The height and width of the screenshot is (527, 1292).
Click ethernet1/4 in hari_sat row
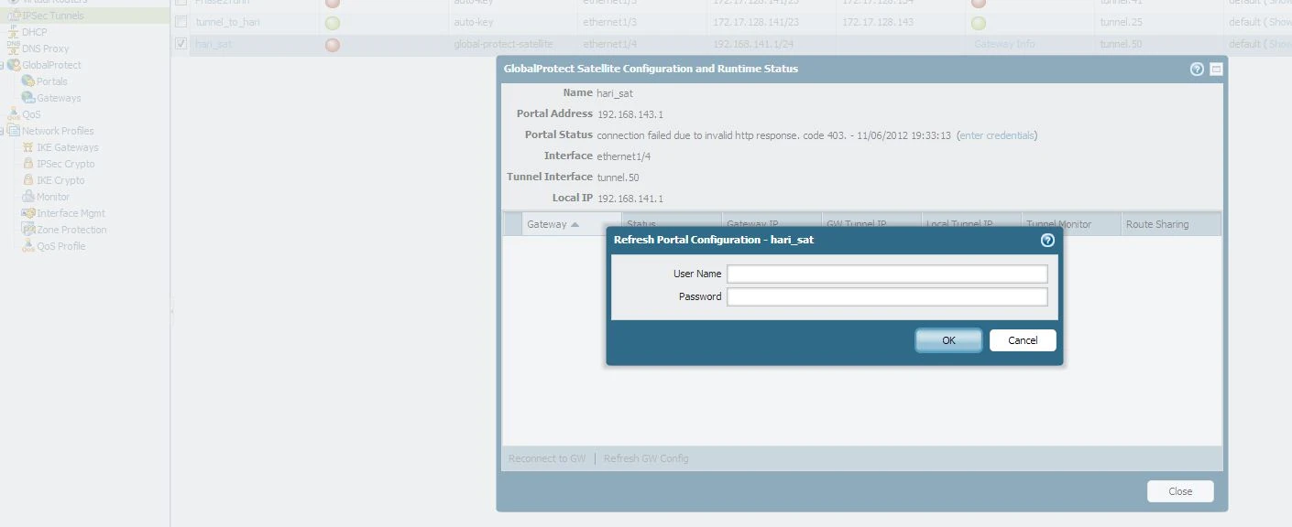pos(610,44)
